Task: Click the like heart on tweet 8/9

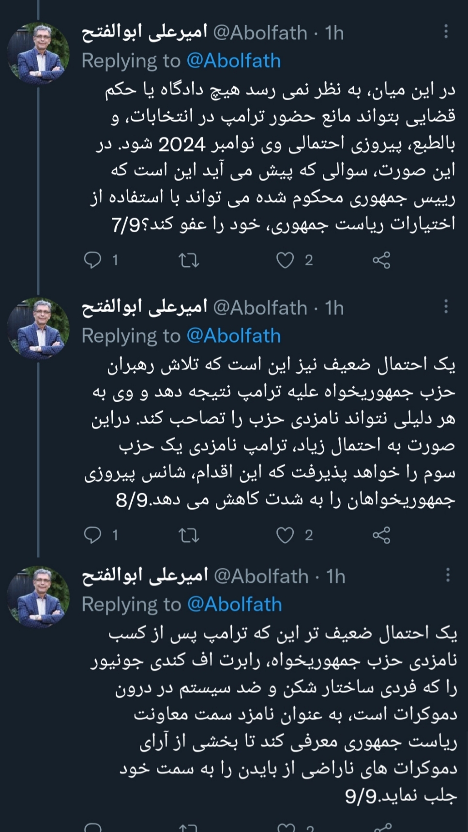Action: tap(287, 535)
